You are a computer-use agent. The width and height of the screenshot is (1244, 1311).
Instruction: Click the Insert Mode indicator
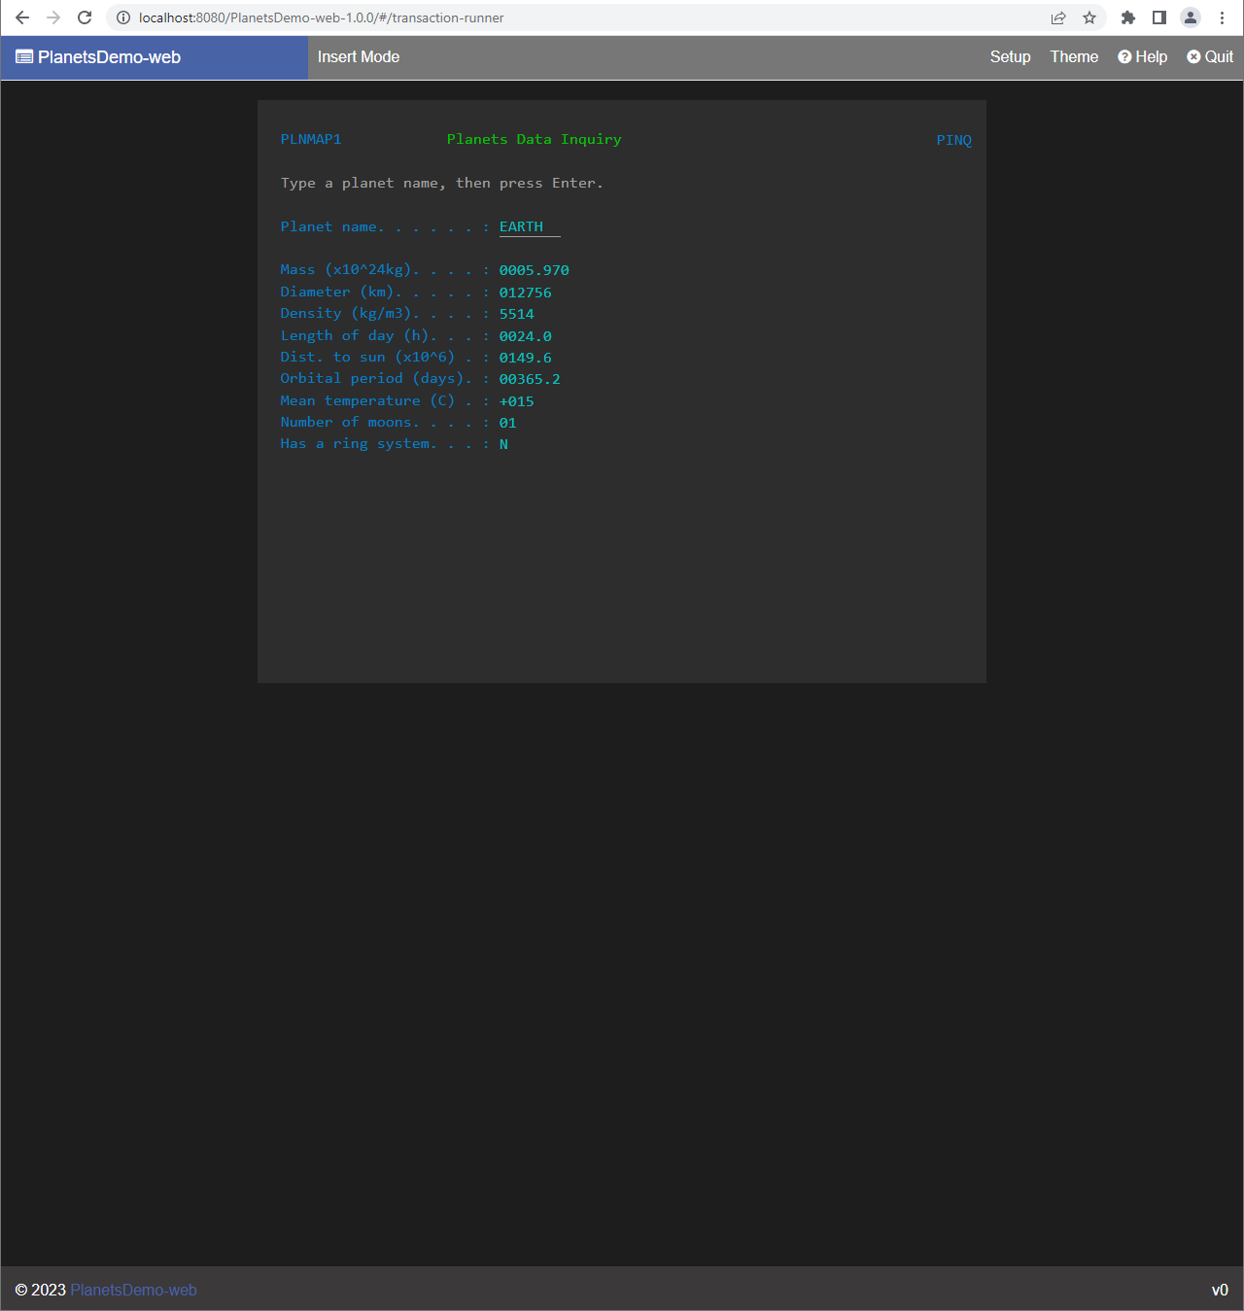tap(359, 57)
